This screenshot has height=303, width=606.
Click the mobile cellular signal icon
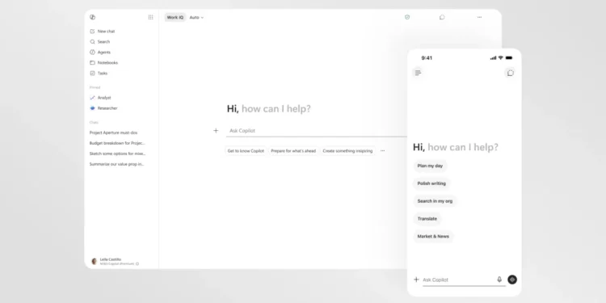pyautogui.click(x=493, y=58)
